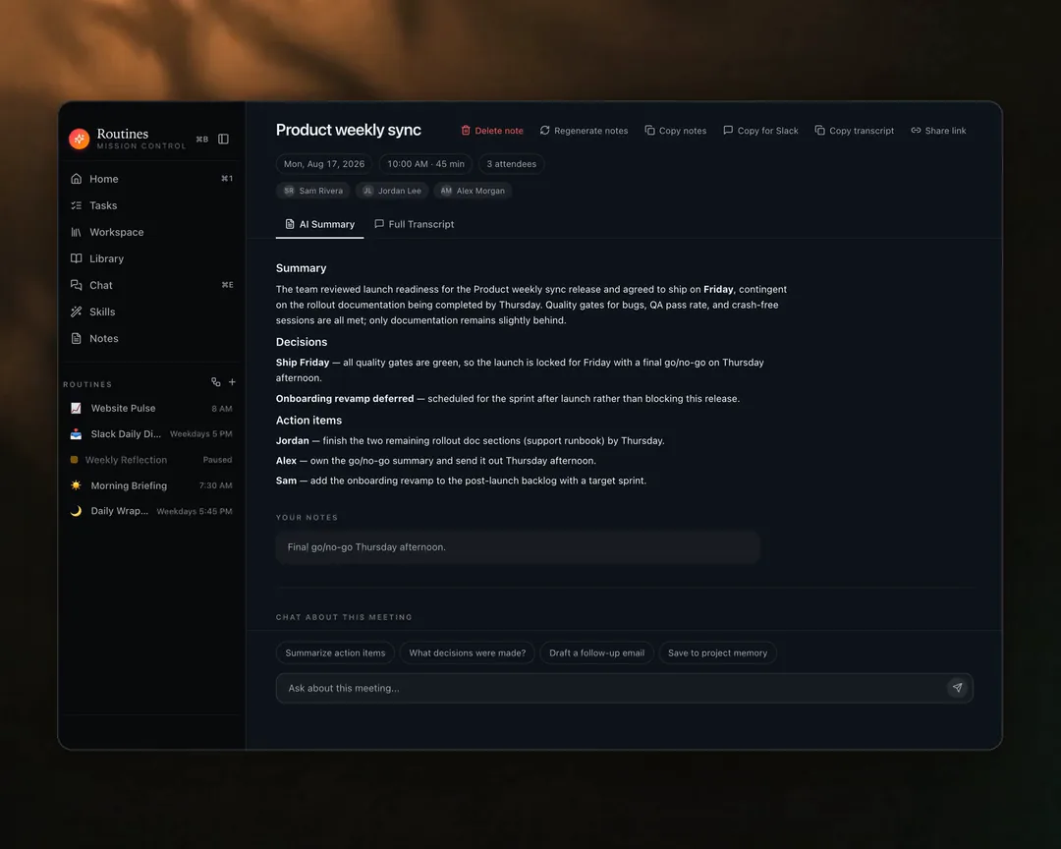Edit the Your Notes text box
Viewport: 1061px width, 849px height.
(x=518, y=547)
